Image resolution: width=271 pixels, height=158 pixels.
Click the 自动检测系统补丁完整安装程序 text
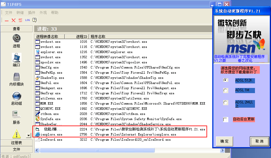tap(240, 57)
